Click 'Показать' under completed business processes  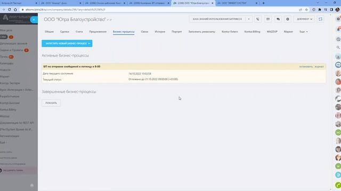coord(51,103)
